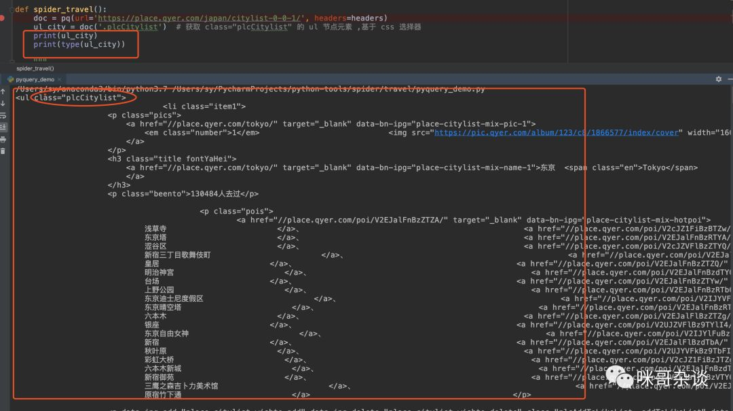Click the print console output icon
The image size is (733, 411).
click(3, 139)
